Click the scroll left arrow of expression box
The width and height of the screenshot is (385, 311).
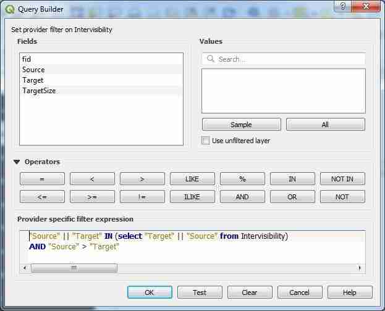click(25, 268)
